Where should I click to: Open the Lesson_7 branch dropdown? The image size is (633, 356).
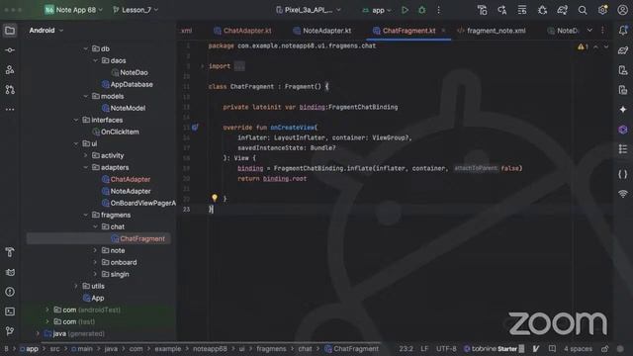136,10
